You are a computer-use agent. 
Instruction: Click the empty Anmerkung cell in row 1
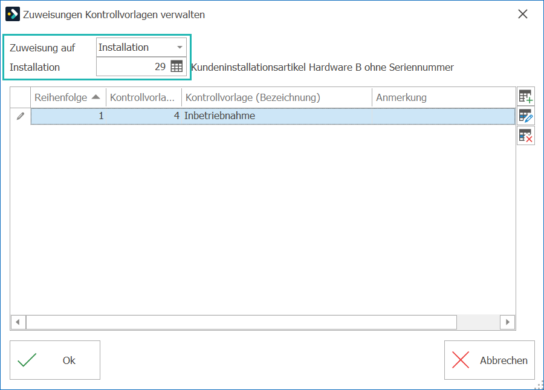444,116
